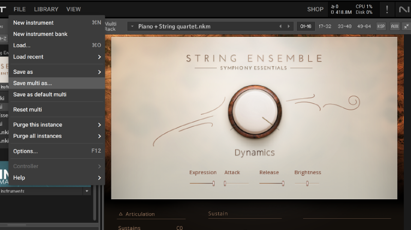Load the previous multi with the left arrow
The image size is (411, 230).
tap(281, 27)
